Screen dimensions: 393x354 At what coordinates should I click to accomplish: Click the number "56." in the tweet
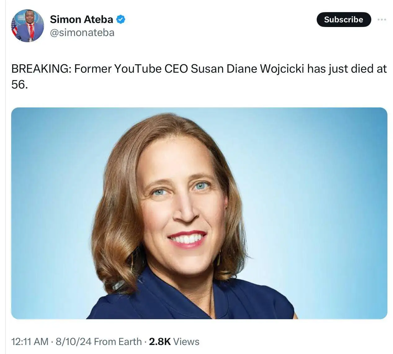[20, 84]
